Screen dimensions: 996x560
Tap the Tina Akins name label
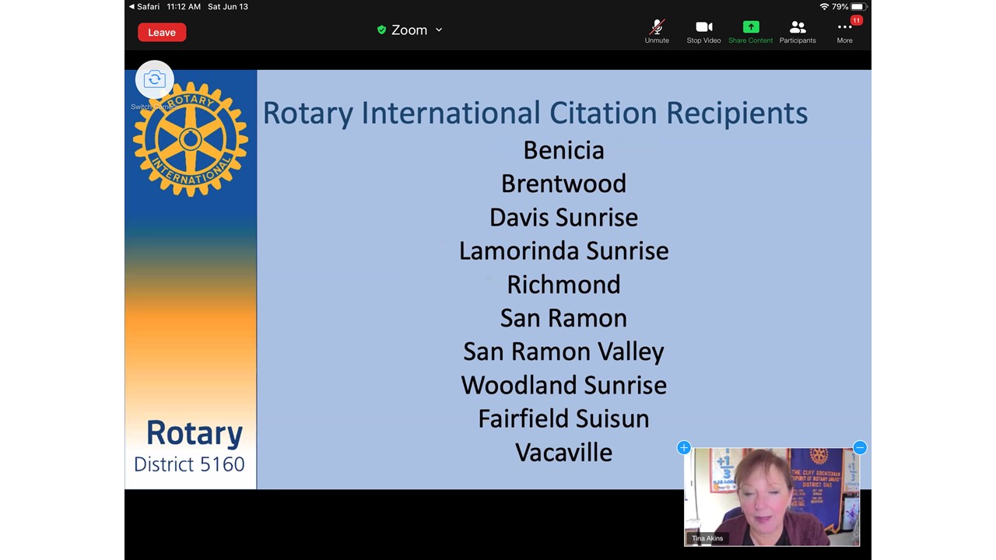click(707, 538)
